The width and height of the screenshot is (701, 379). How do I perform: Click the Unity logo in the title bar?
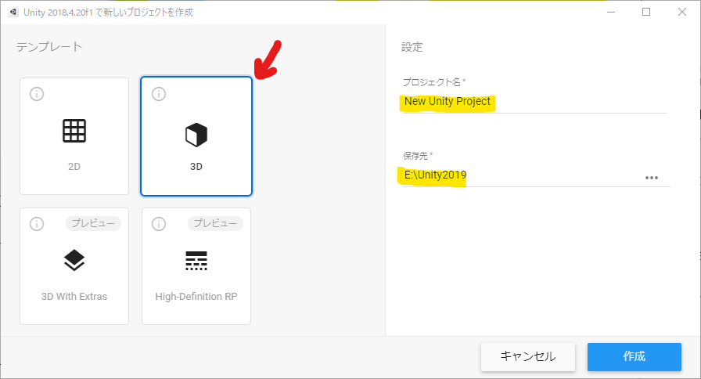coord(10,12)
